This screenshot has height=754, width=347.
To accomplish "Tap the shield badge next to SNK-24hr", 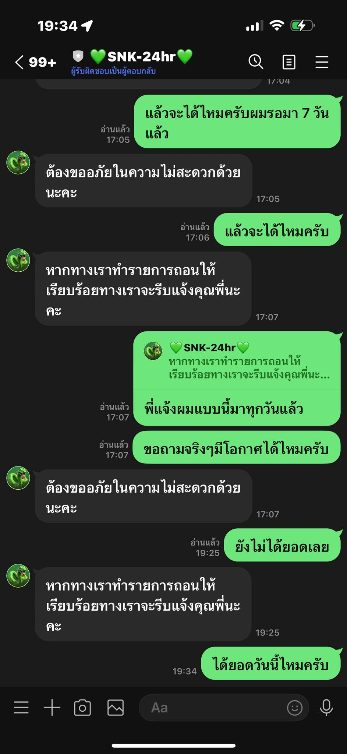I will [x=78, y=56].
